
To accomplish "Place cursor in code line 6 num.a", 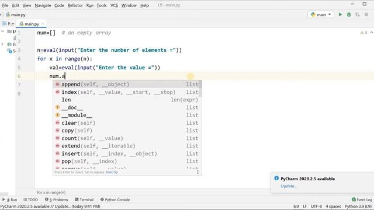I will tap(57, 76).
